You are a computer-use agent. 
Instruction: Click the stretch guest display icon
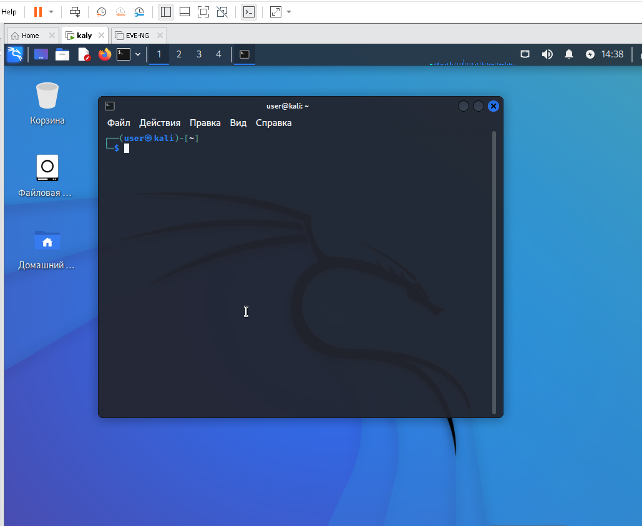pos(276,12)
